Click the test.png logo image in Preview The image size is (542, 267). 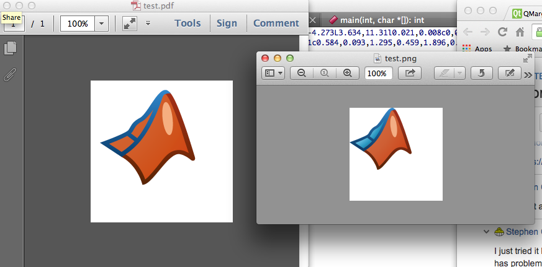coord(381,139)
